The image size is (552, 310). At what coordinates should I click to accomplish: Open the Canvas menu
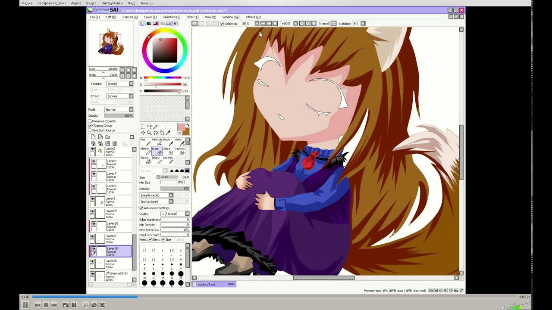130,17
